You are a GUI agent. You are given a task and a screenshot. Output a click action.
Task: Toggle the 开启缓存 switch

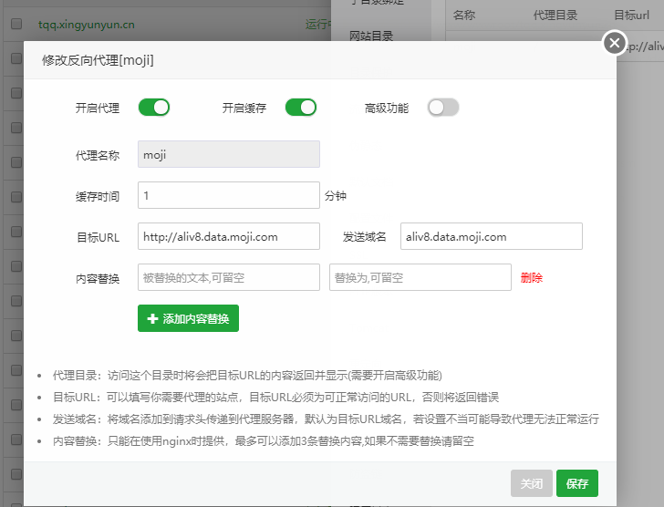pyautogui.click(x=301, y=108)
